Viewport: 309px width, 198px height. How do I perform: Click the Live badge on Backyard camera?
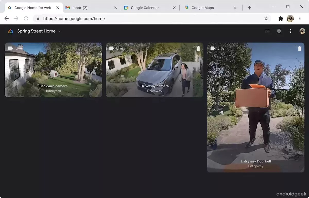click(15, 48)
